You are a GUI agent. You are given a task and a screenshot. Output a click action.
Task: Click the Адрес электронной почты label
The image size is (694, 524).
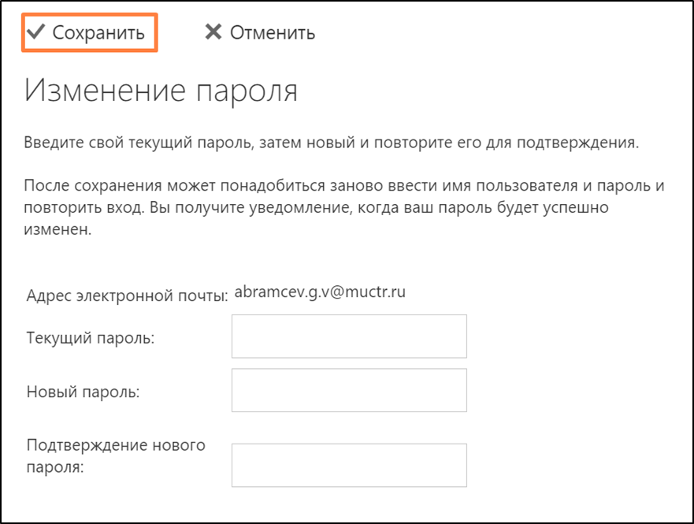126,296
